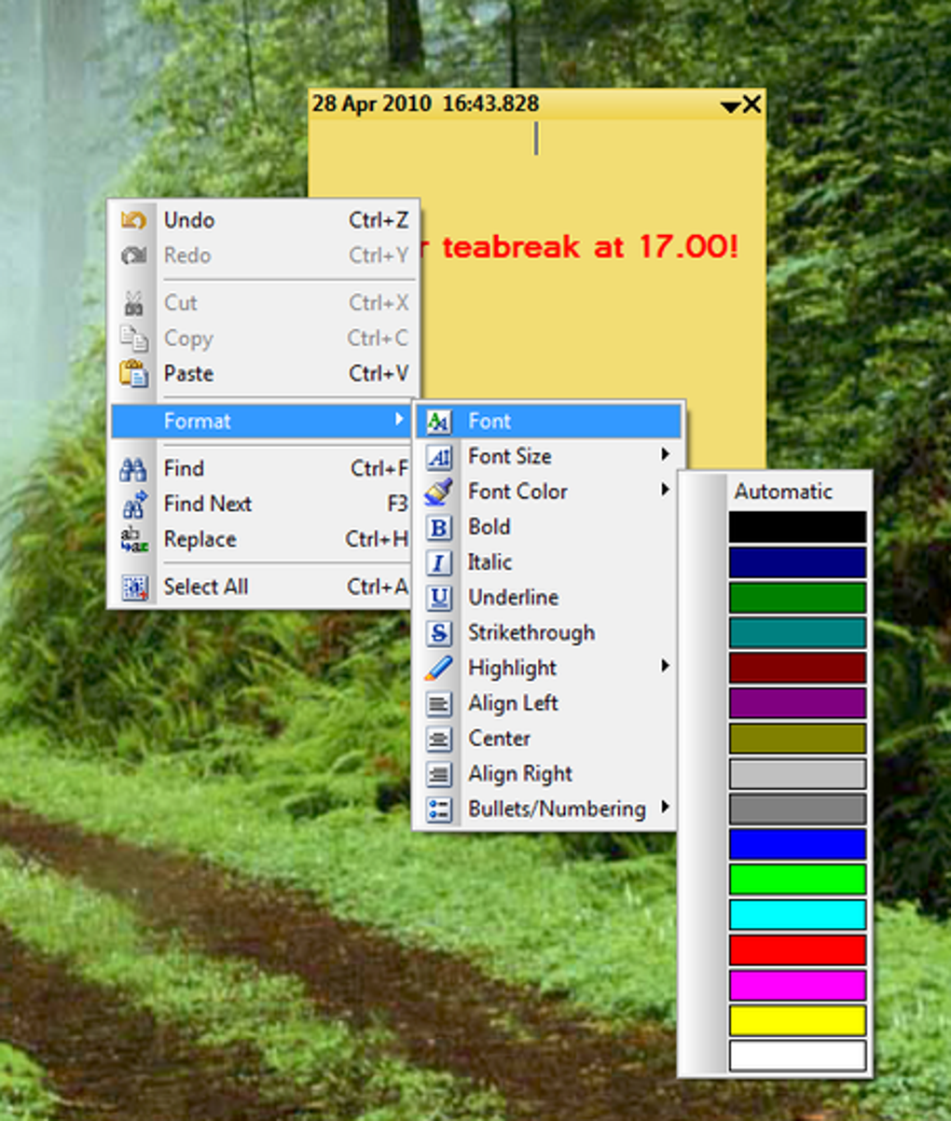Viewport: 951px width, 1121px height.
Task: Open the sticky note's dropdown arrow menu
Action: (x=730, y=107)
